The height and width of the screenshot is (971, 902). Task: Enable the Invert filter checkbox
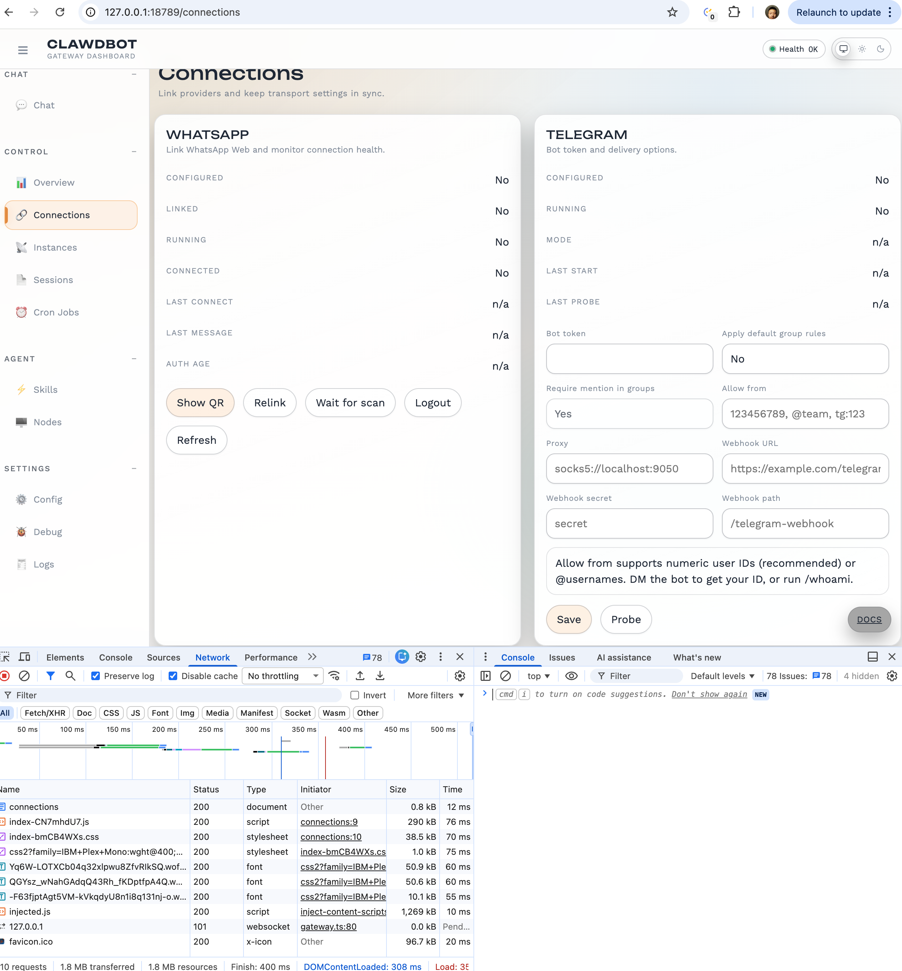point(355,695)
